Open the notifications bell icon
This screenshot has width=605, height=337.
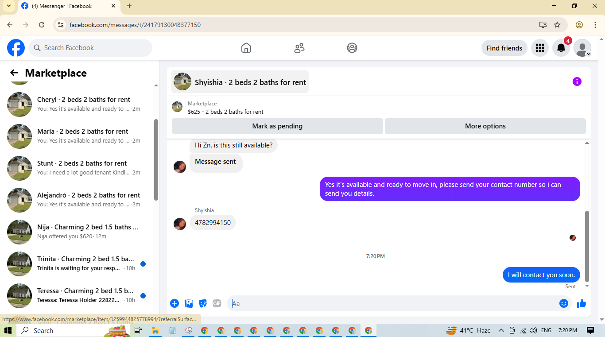tap(561, 48)
